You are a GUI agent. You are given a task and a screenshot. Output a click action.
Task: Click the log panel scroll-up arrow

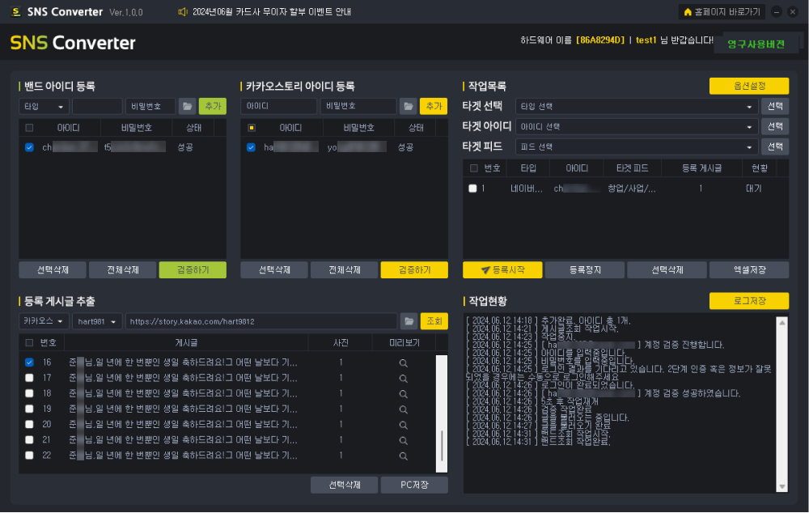(x=782, y=323)
